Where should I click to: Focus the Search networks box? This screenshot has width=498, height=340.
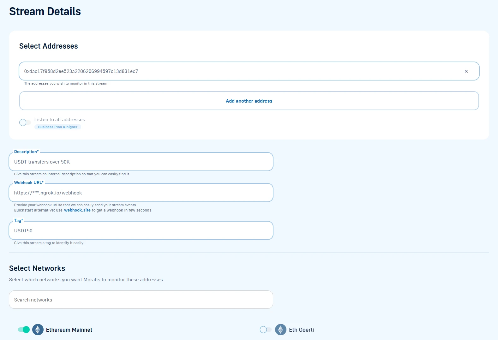click(141, 300)
